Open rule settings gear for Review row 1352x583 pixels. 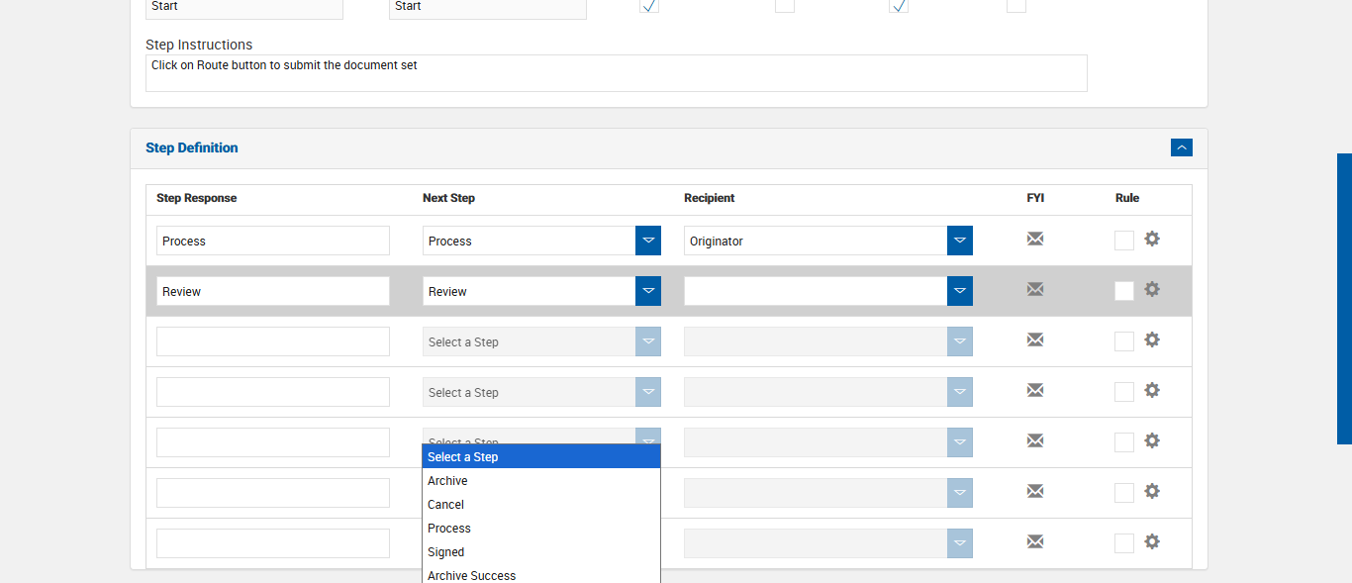[1152, 289]
